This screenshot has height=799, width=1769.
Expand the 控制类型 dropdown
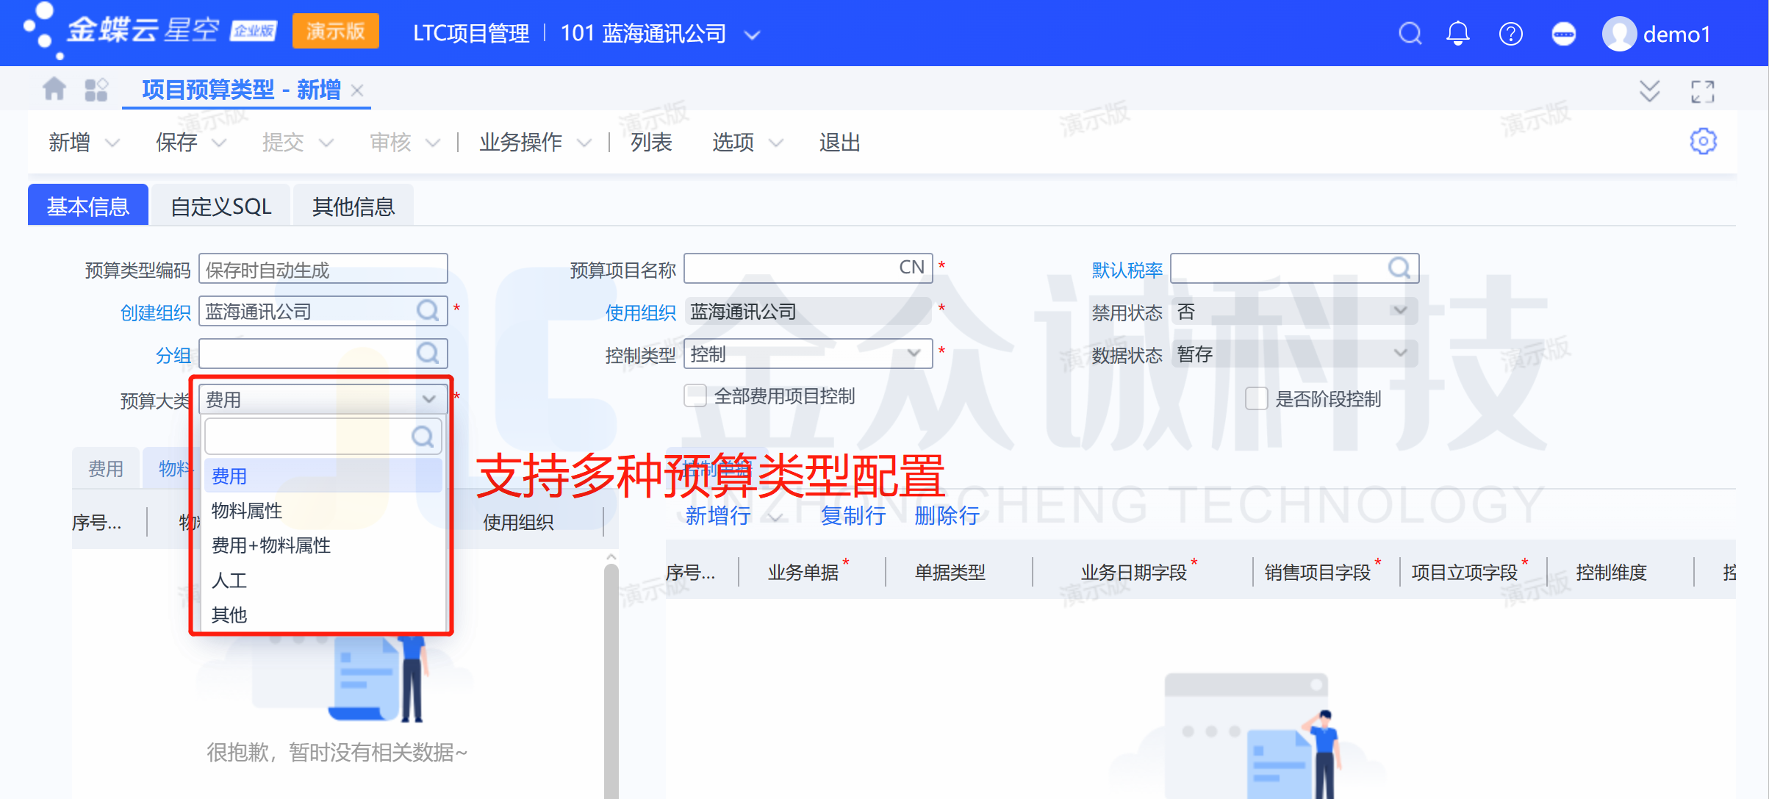(914, 354)
